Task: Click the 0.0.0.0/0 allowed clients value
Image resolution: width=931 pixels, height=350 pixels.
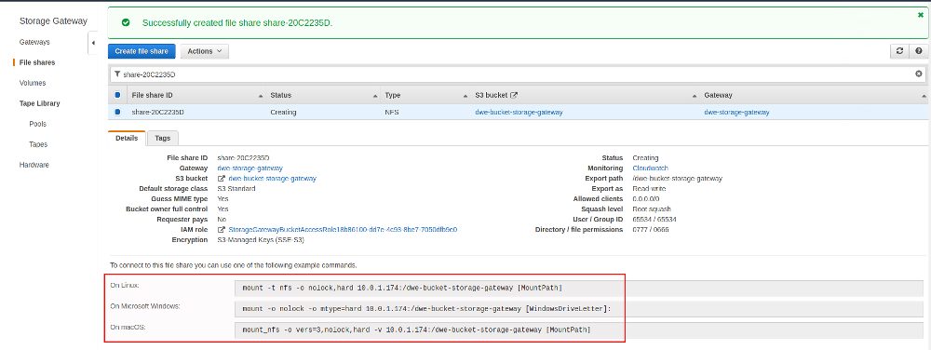Action: click(x=646, y=198)
